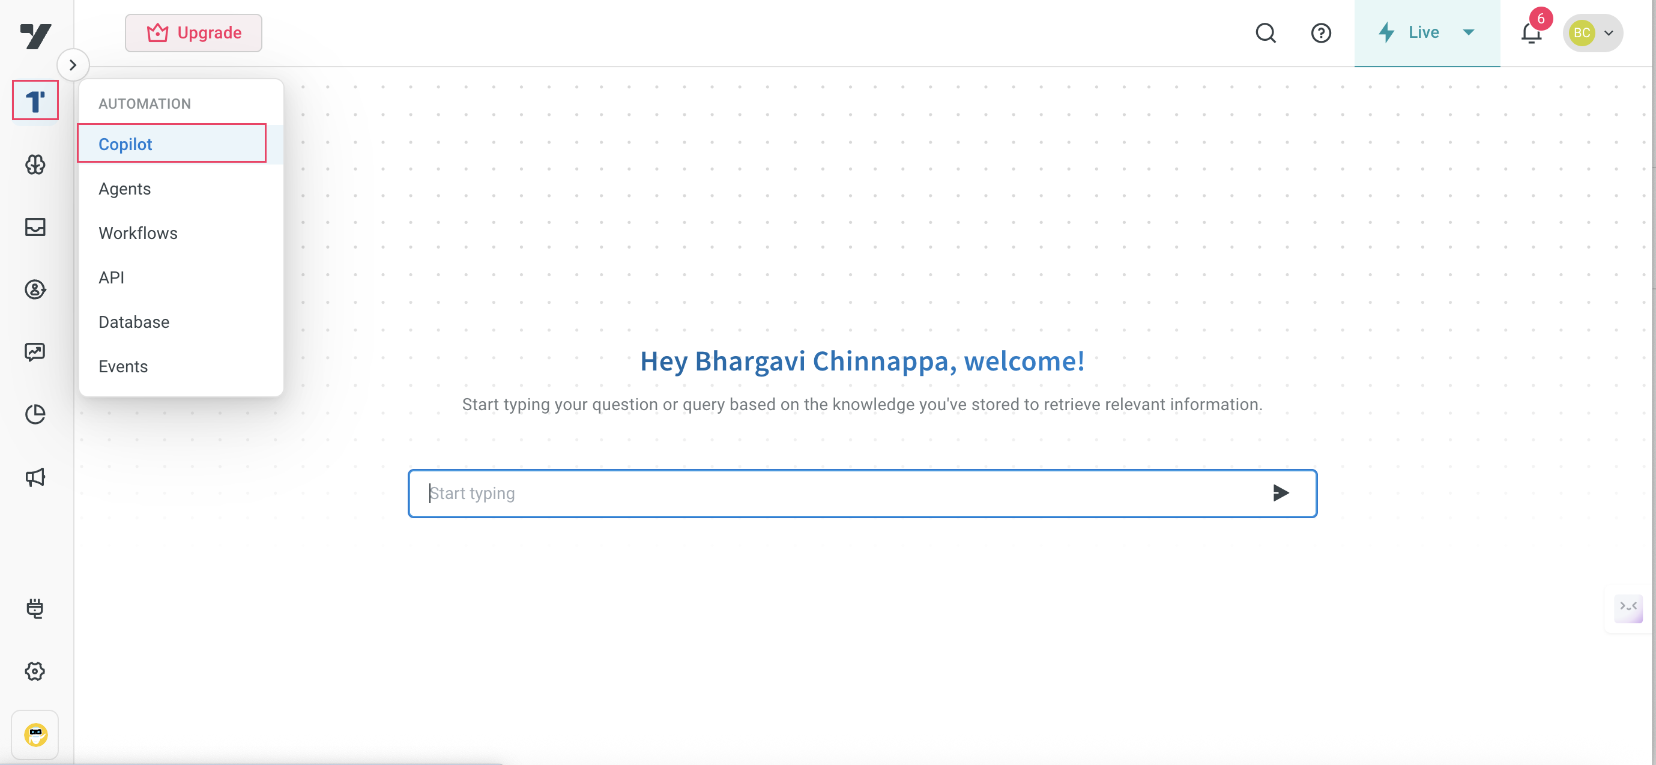Select Database in Automation menu

(181, 321)
